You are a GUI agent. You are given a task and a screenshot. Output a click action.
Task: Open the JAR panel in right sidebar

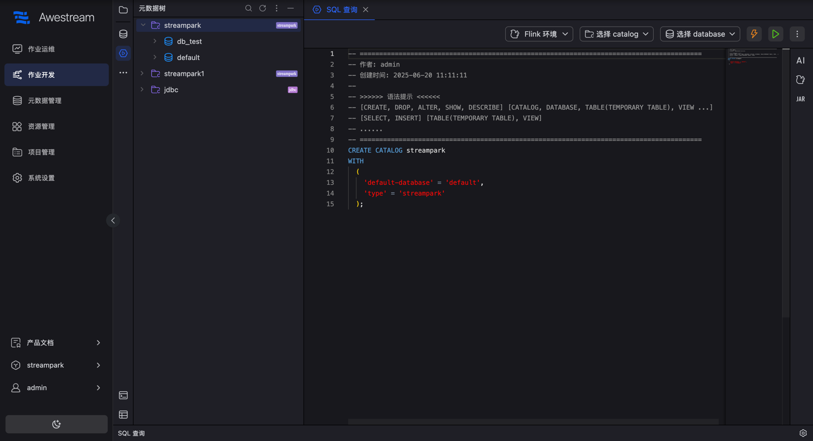(801, 99)
